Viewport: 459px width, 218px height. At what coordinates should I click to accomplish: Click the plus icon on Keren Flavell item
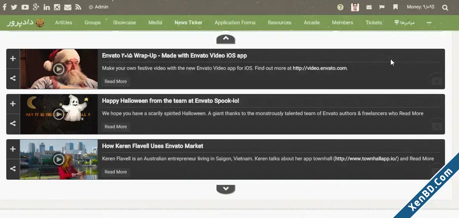[13, 149]
